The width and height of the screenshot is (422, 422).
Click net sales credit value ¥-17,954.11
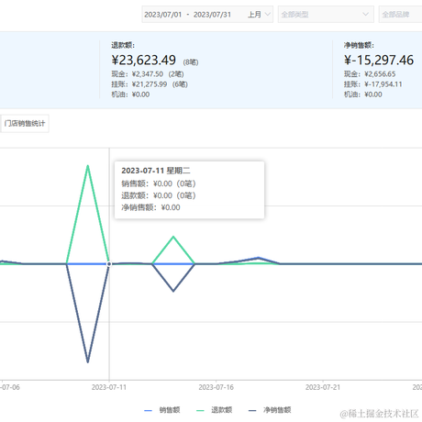(x=383, y=84)
